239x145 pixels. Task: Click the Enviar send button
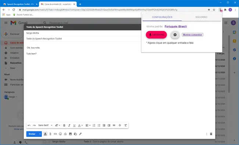click(x=32, y=134)
